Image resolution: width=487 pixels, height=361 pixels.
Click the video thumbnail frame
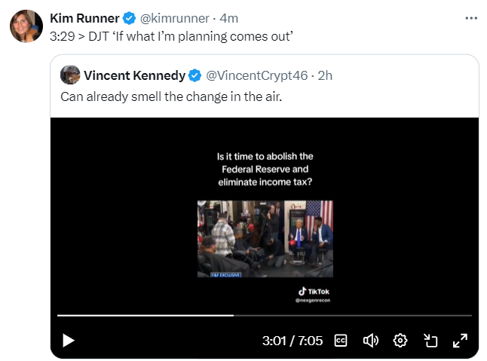265,238
